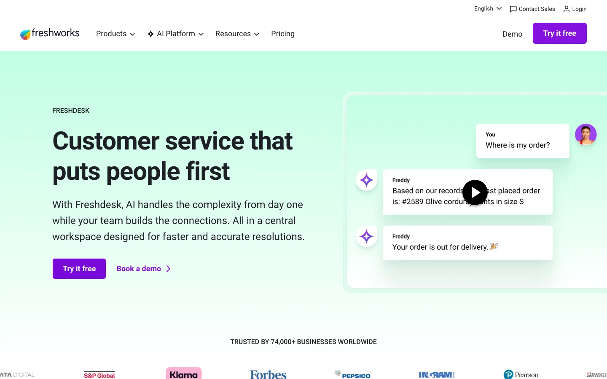Click the Forbes logo

268,374
